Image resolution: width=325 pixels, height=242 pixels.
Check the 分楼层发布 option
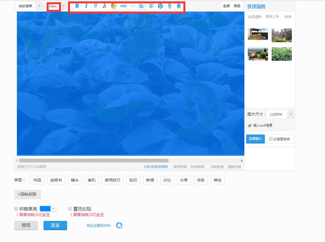[x=271, y=138]
